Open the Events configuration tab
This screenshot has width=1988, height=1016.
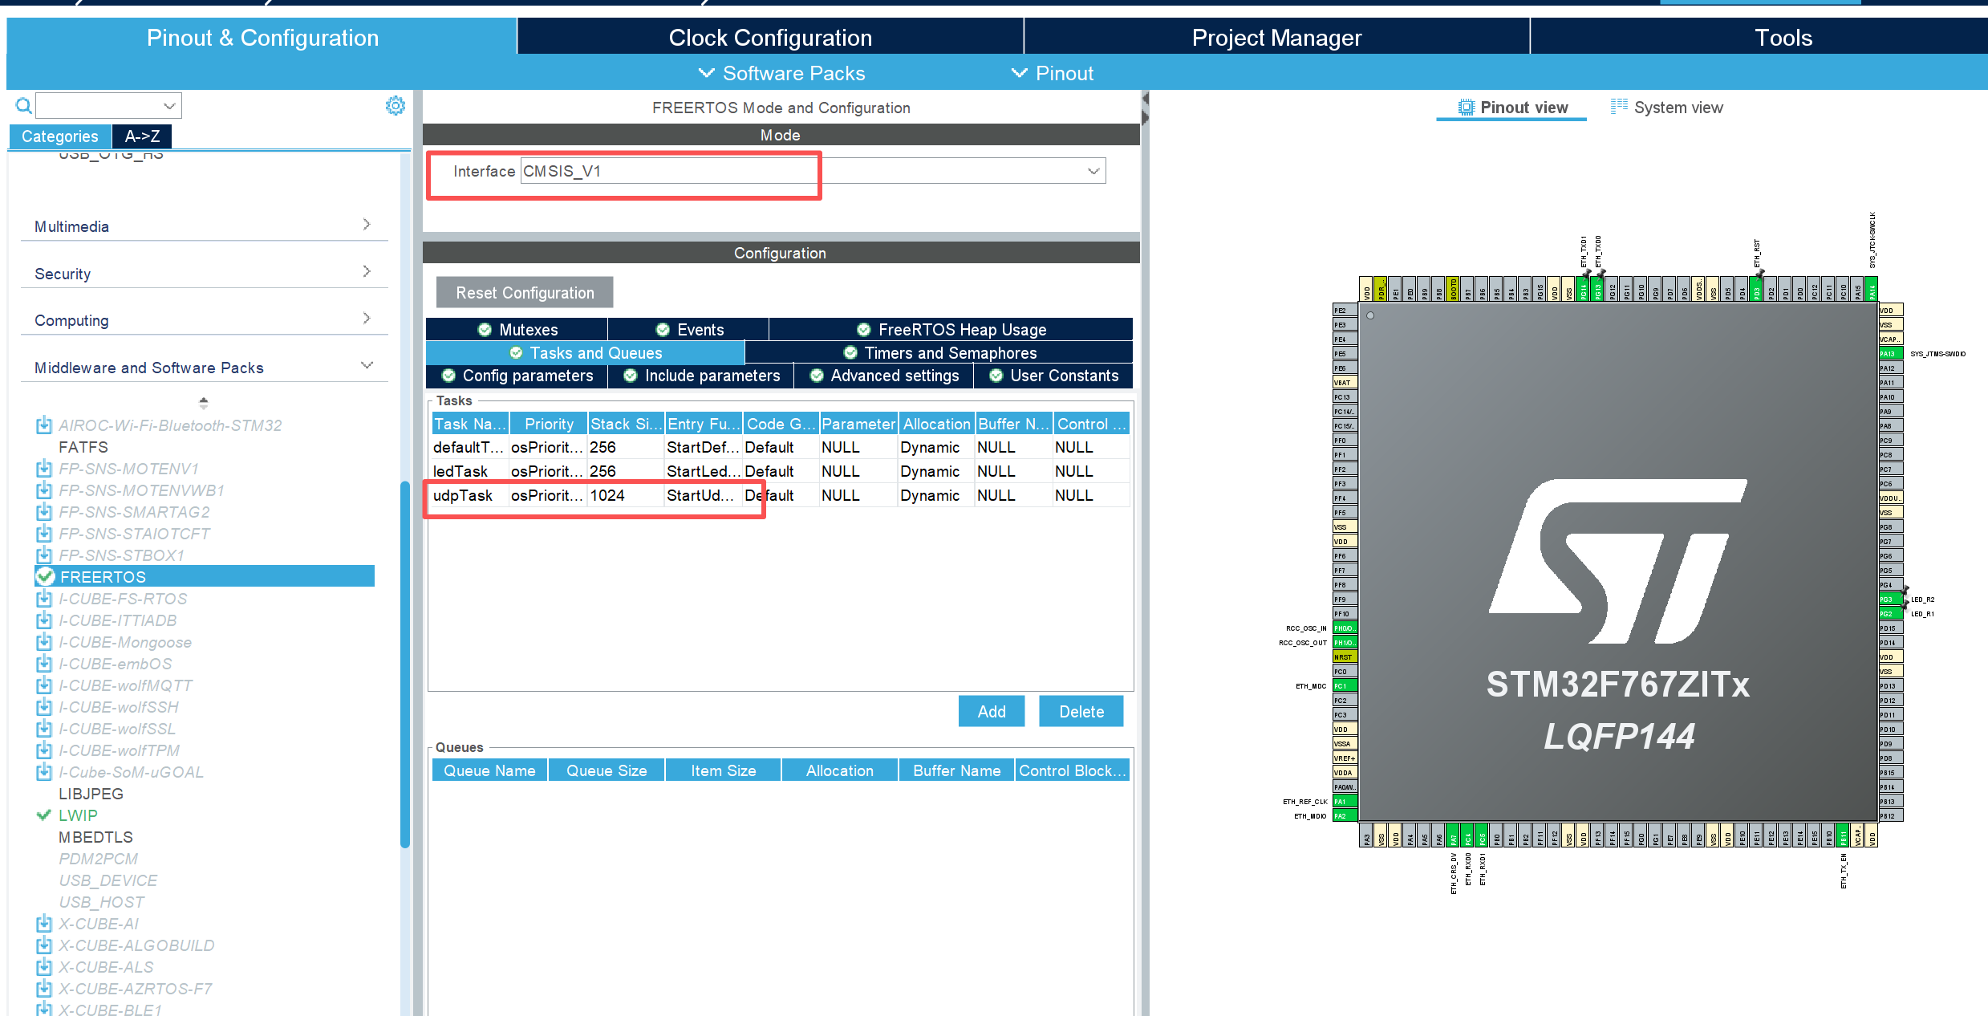click(688, 329)
